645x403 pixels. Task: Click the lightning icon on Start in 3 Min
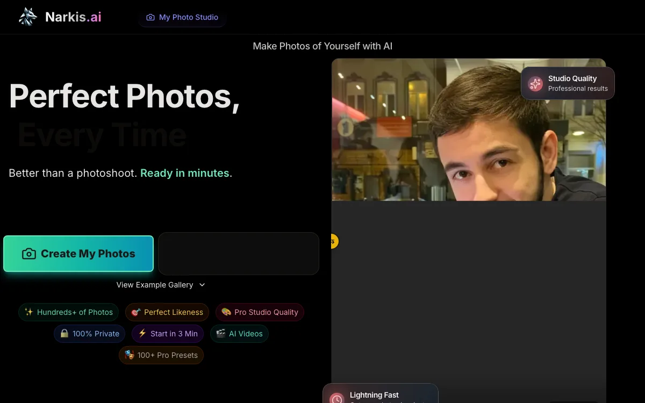142,333
